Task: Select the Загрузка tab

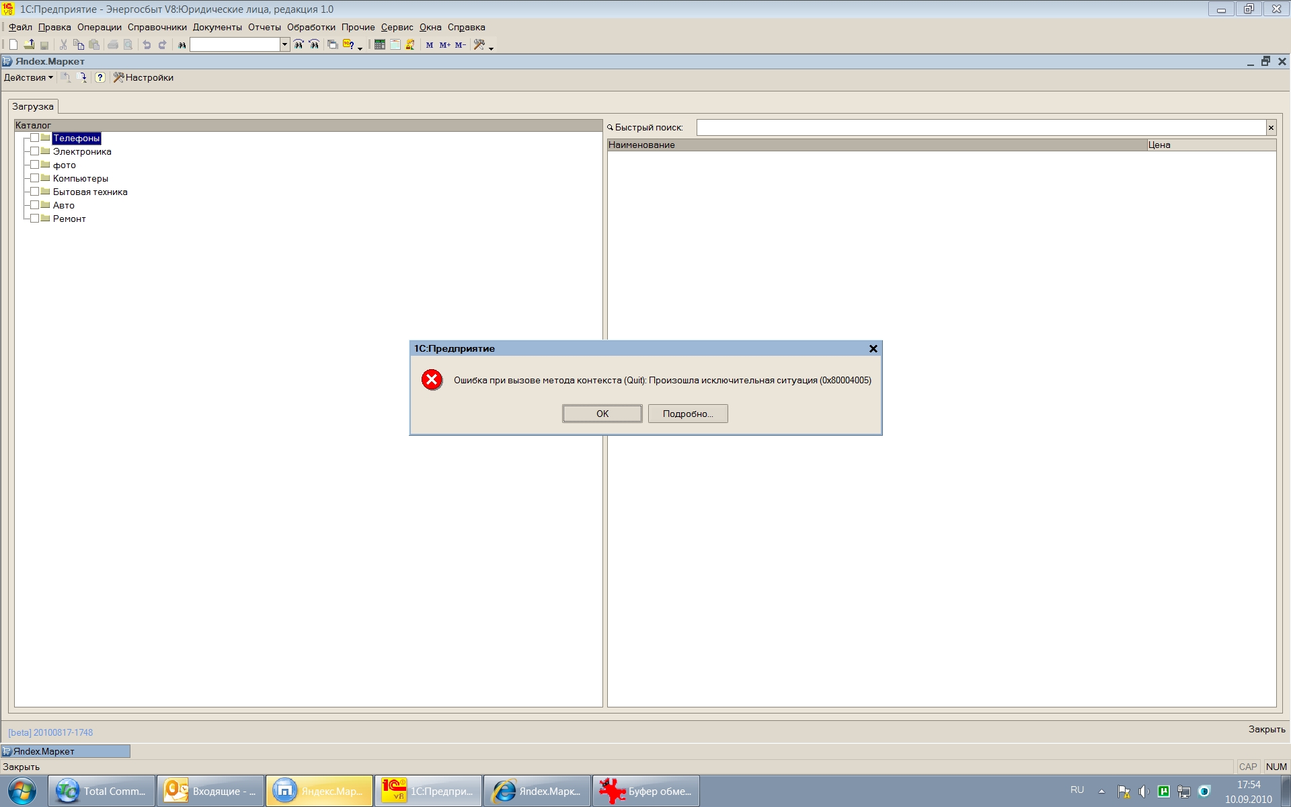Action: [33, 106]
